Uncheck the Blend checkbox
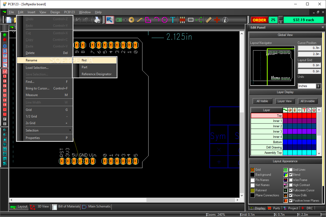The width and height of the screenshot is (326, 217). 291,175
